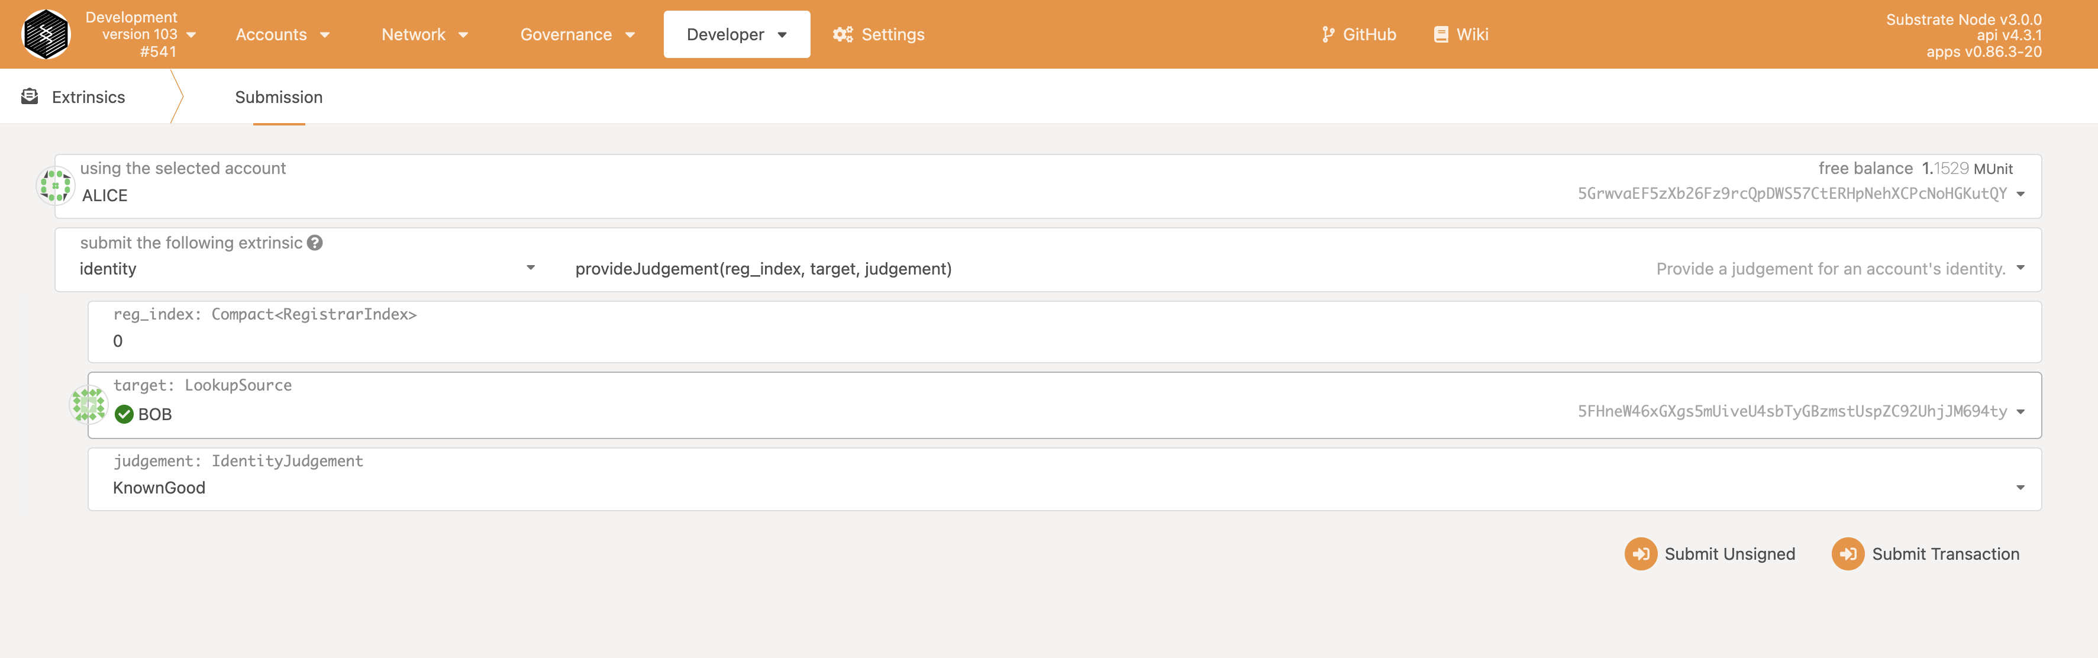Switch to the Submission tab

[x=278, y=96]
